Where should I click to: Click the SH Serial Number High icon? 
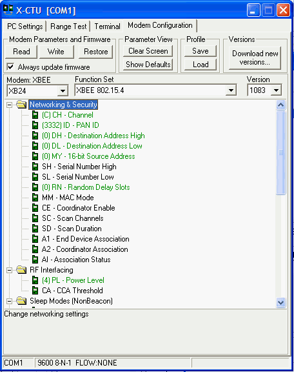click(35, 167)
